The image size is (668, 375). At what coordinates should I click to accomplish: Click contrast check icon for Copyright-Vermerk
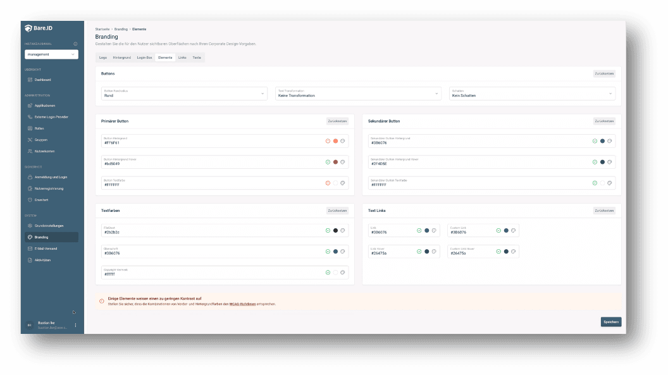coord(328,273)
